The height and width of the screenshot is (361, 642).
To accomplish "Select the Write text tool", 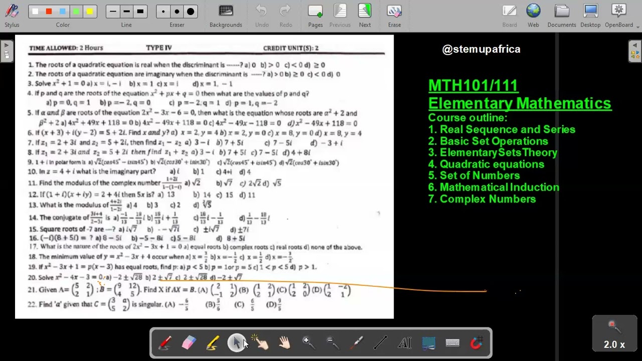I will pyautogui.click(x=404, y=343).
